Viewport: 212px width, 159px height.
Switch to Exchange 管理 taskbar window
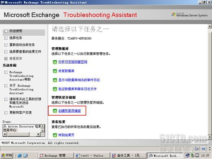tap(56, 156)
